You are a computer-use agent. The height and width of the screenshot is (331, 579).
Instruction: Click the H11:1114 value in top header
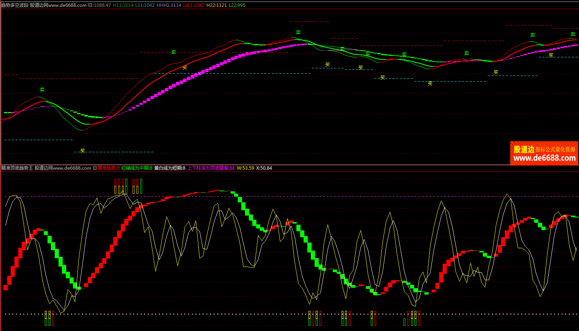pyautogui.click(x=123, y=5)
